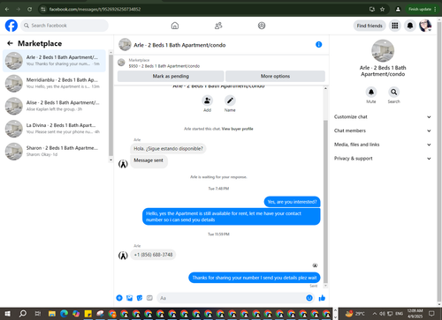Expand Media, files and links section
The height and width of the screenshot is (320, 442).
(383, 145)
